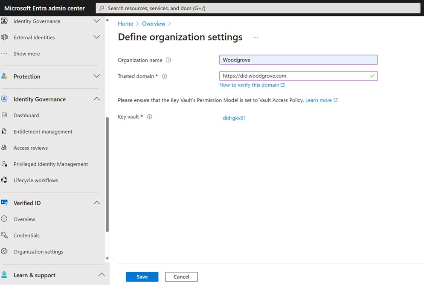Collapse the Verified ID section chevron
Image resolution: width=424 pixels, height=285 pixels.
pos(96,203)
